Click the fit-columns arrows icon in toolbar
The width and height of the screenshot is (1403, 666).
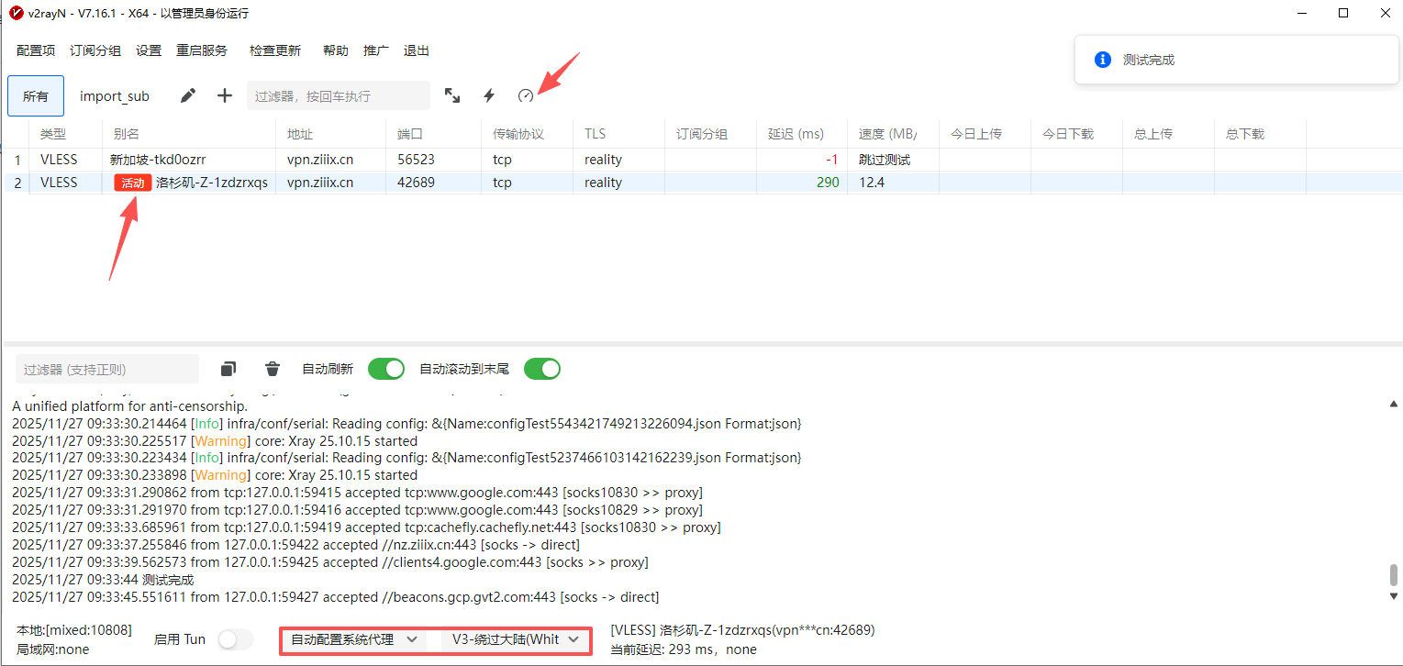click(x=452, y=95)
